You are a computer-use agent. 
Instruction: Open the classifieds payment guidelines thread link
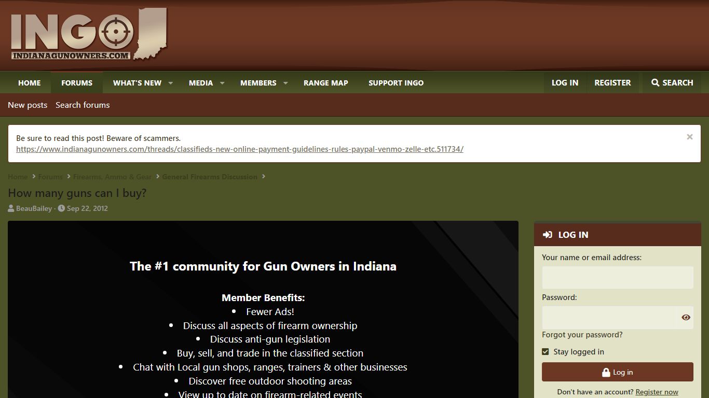240,149
